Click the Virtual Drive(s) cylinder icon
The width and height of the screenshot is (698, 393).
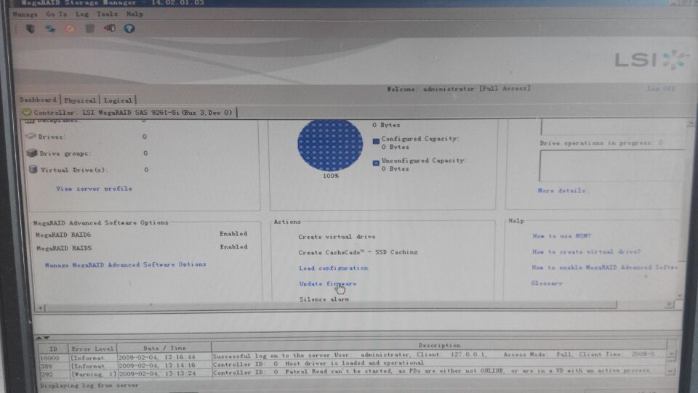(x=33, y=169)
